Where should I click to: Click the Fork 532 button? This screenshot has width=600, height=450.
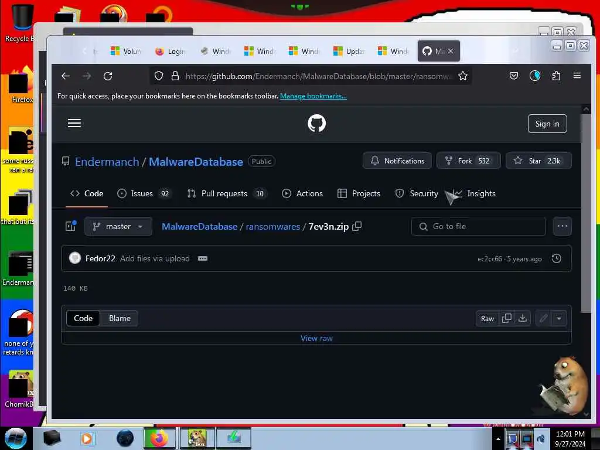point(468,161)
